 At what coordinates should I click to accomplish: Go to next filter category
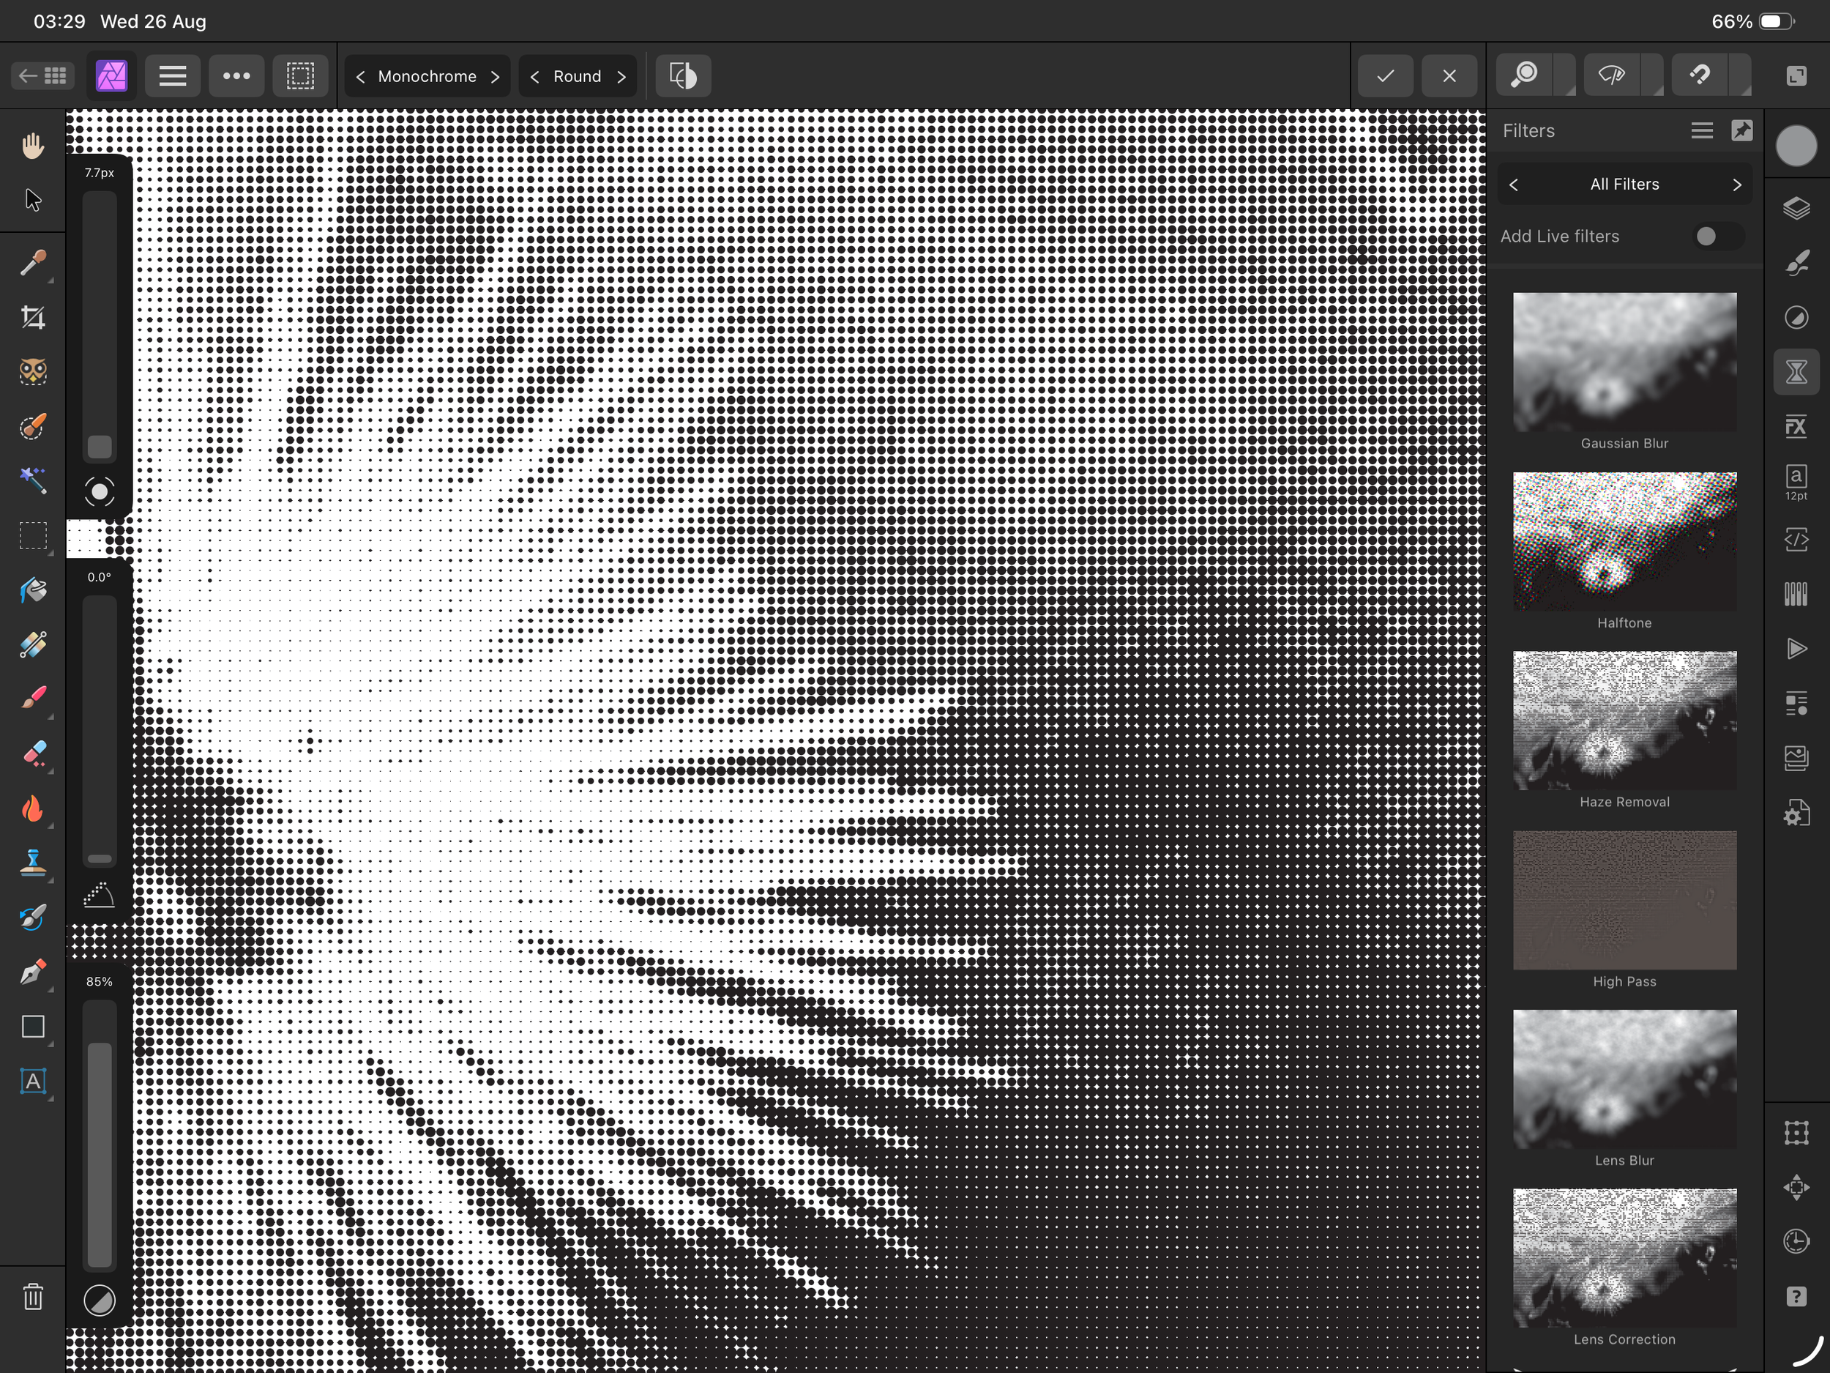(x=1736, y=185)
